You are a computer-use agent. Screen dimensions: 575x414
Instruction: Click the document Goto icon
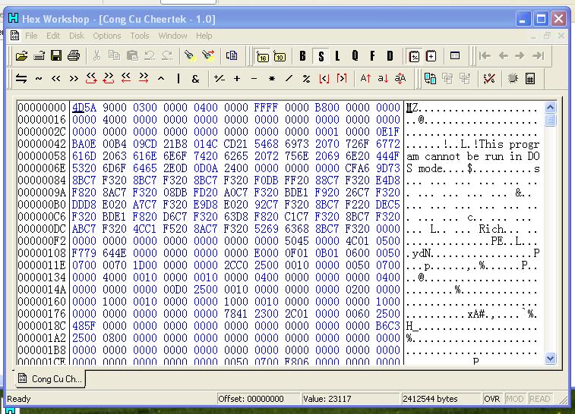click(x=232, y=55)
